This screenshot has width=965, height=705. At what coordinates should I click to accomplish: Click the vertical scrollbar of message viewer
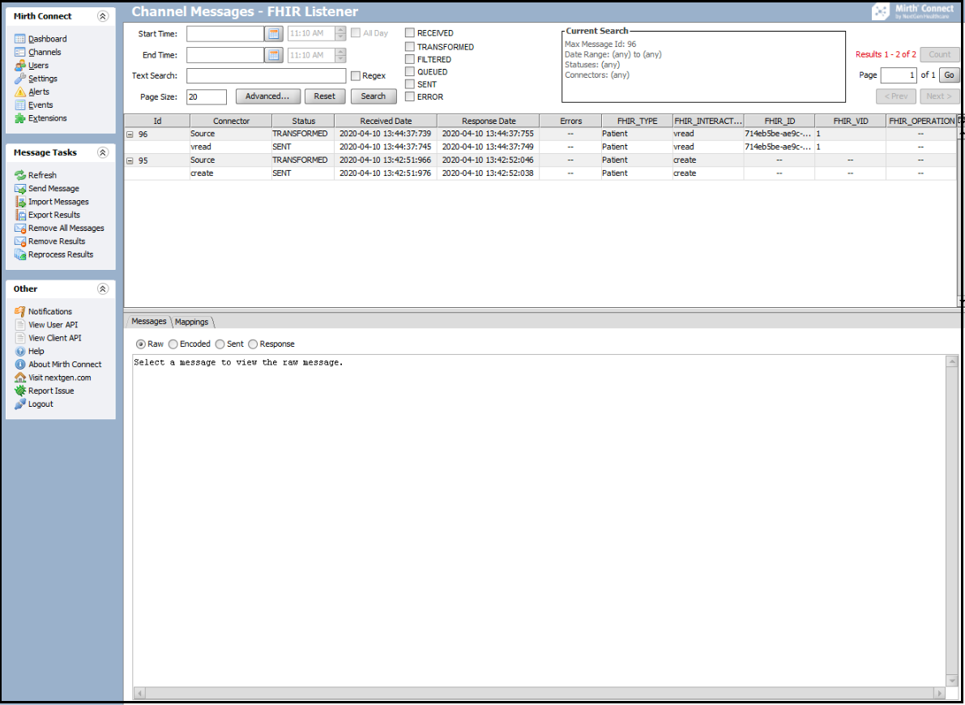[951, 521]
